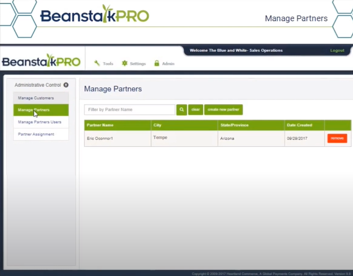Screen dimensions: 353x276
Task: Click the magnifier search button
Action: click(181, 110)
